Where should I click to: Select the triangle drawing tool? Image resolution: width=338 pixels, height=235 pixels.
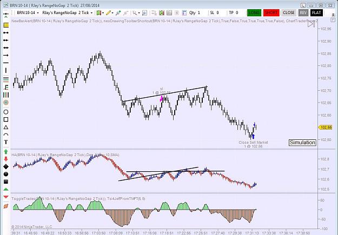6,127
